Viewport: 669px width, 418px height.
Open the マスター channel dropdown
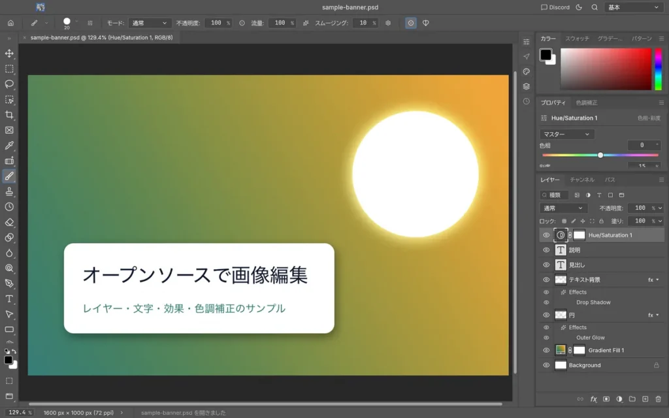point(566,135)
